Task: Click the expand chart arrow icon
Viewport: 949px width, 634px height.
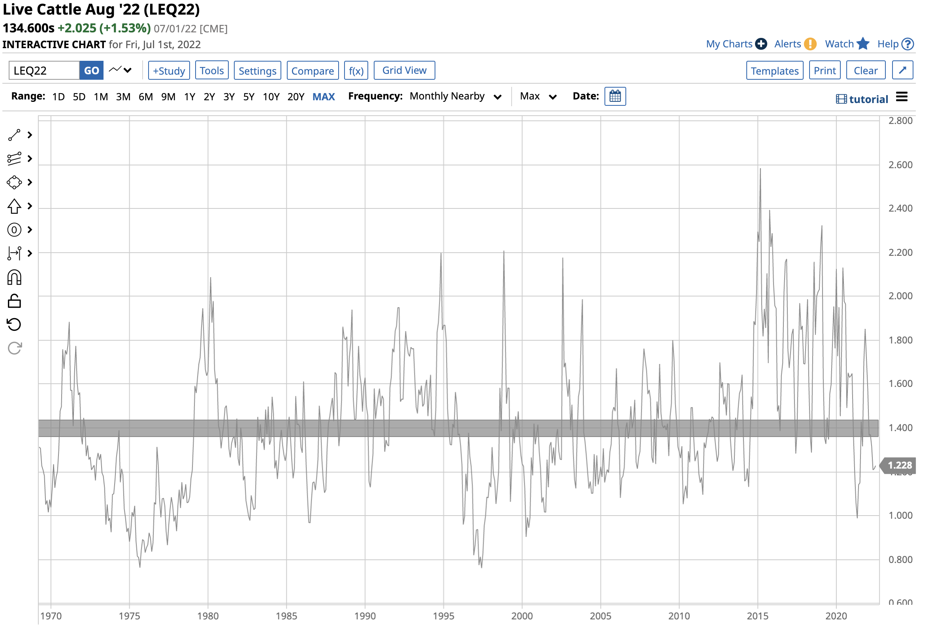Action: pos(902,70)
